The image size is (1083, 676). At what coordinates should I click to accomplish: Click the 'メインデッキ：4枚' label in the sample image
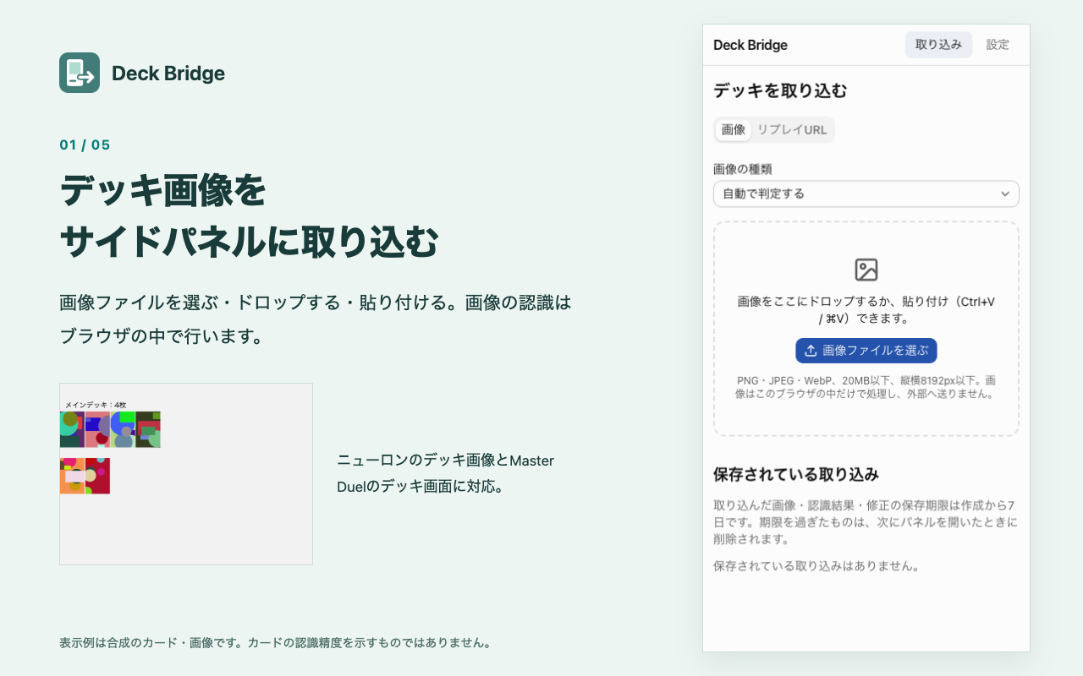click(x=96, y=405)
